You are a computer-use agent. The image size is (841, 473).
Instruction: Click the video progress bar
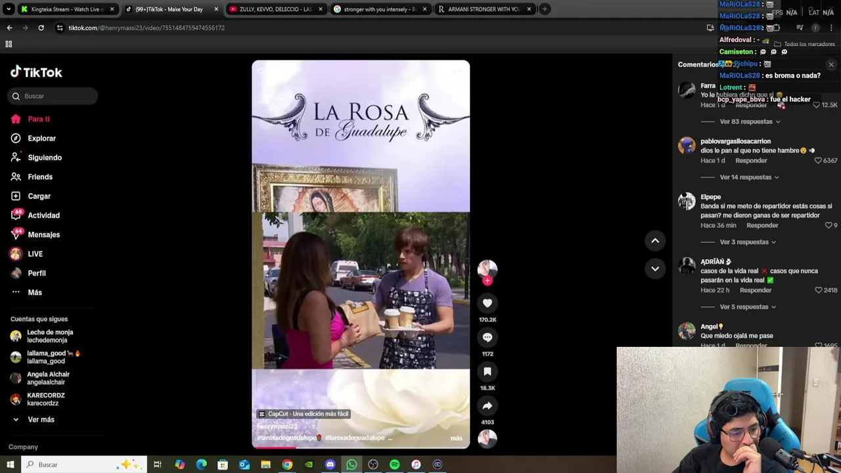tap(361, 447)
